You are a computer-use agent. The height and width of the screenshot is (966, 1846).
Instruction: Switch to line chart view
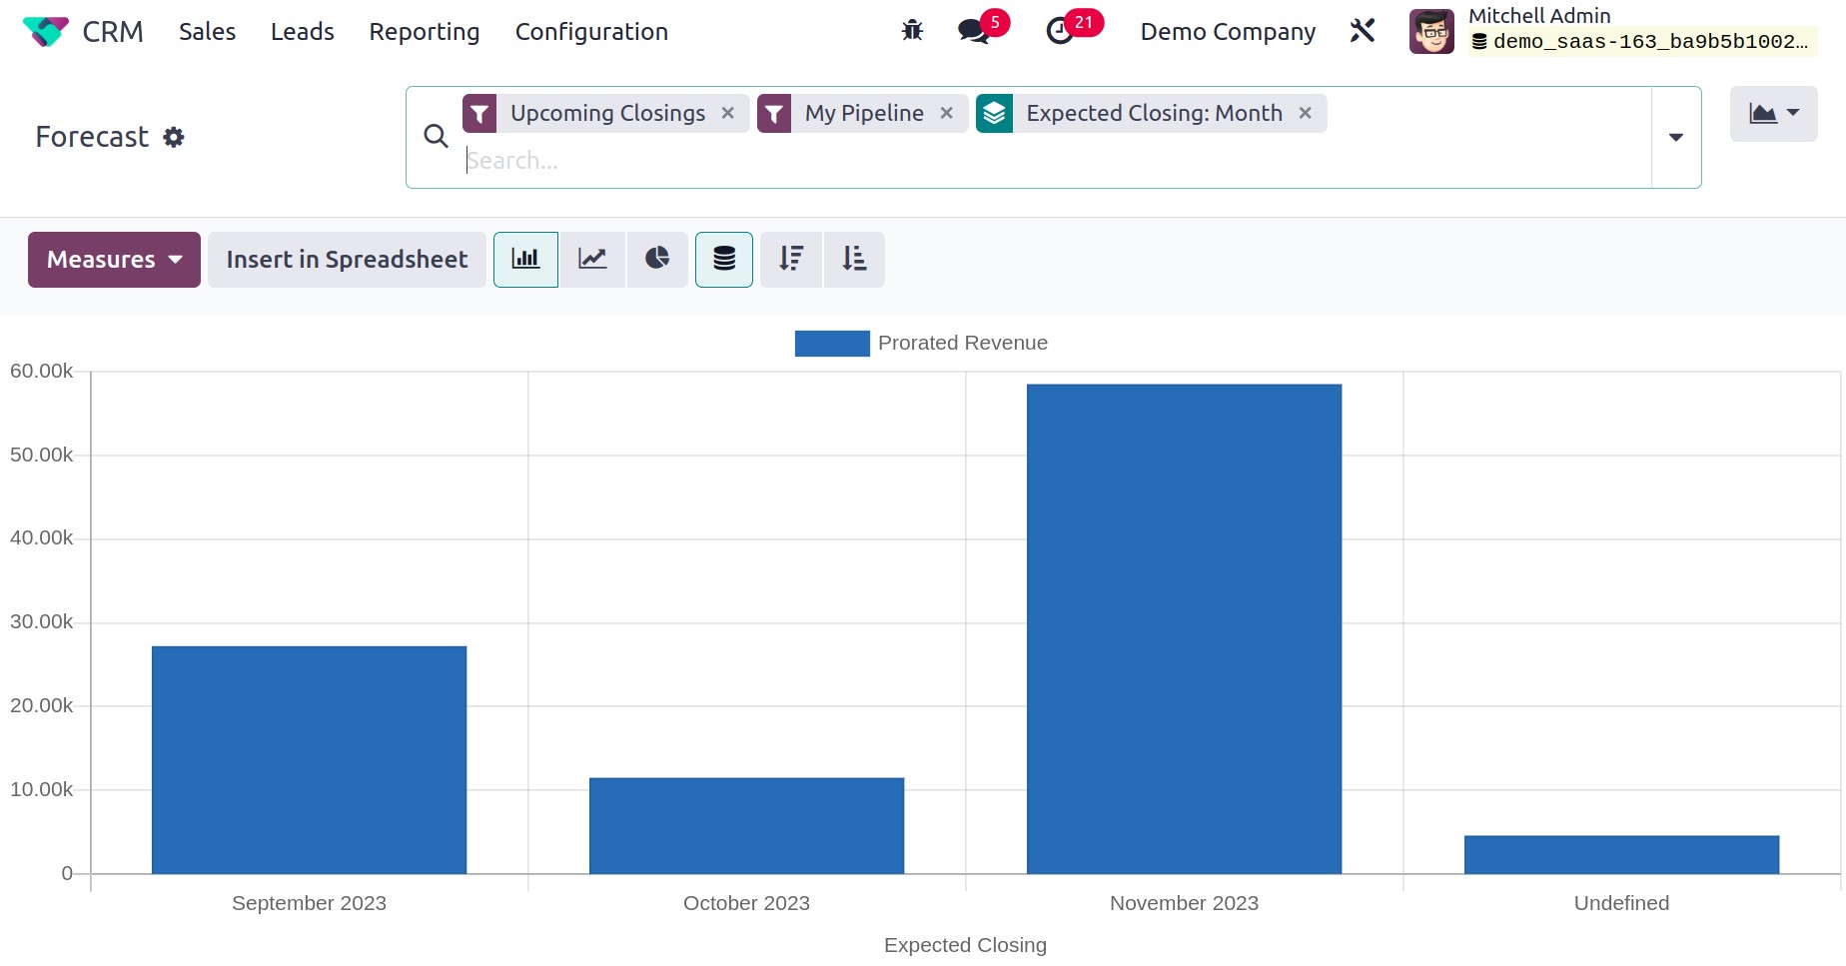(592, 260)
